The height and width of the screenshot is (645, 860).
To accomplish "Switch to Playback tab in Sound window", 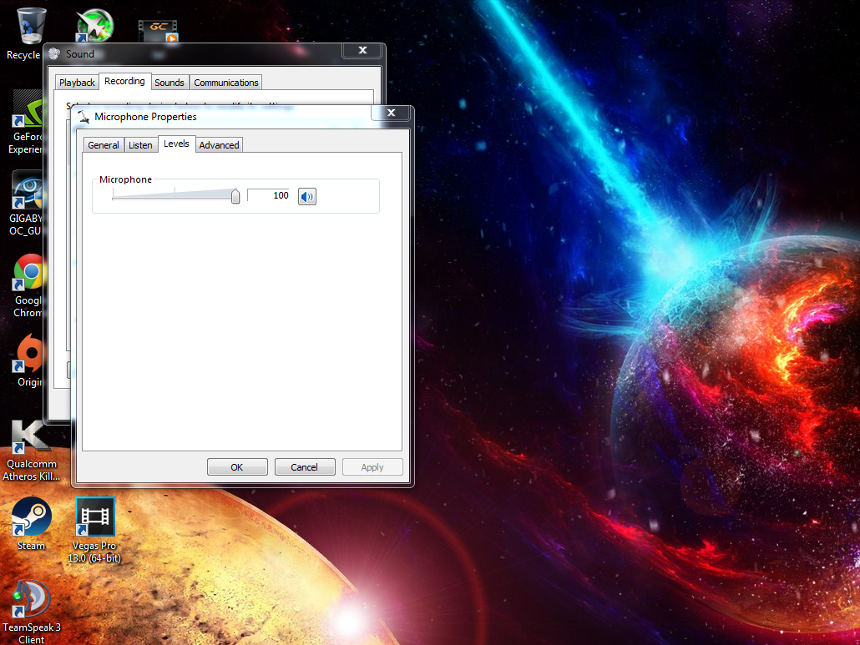I will click(x=77, y=83).
